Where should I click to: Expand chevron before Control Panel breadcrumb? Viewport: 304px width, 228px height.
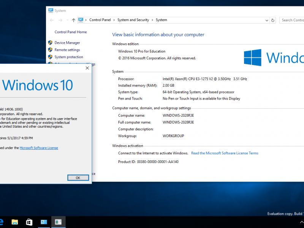click(x=86, y=20)
